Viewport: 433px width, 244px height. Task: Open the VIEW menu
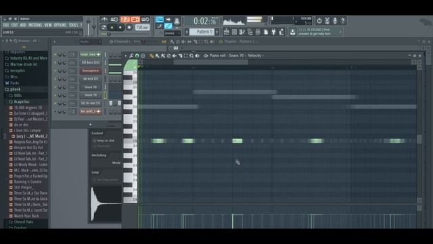click(48, 25)
